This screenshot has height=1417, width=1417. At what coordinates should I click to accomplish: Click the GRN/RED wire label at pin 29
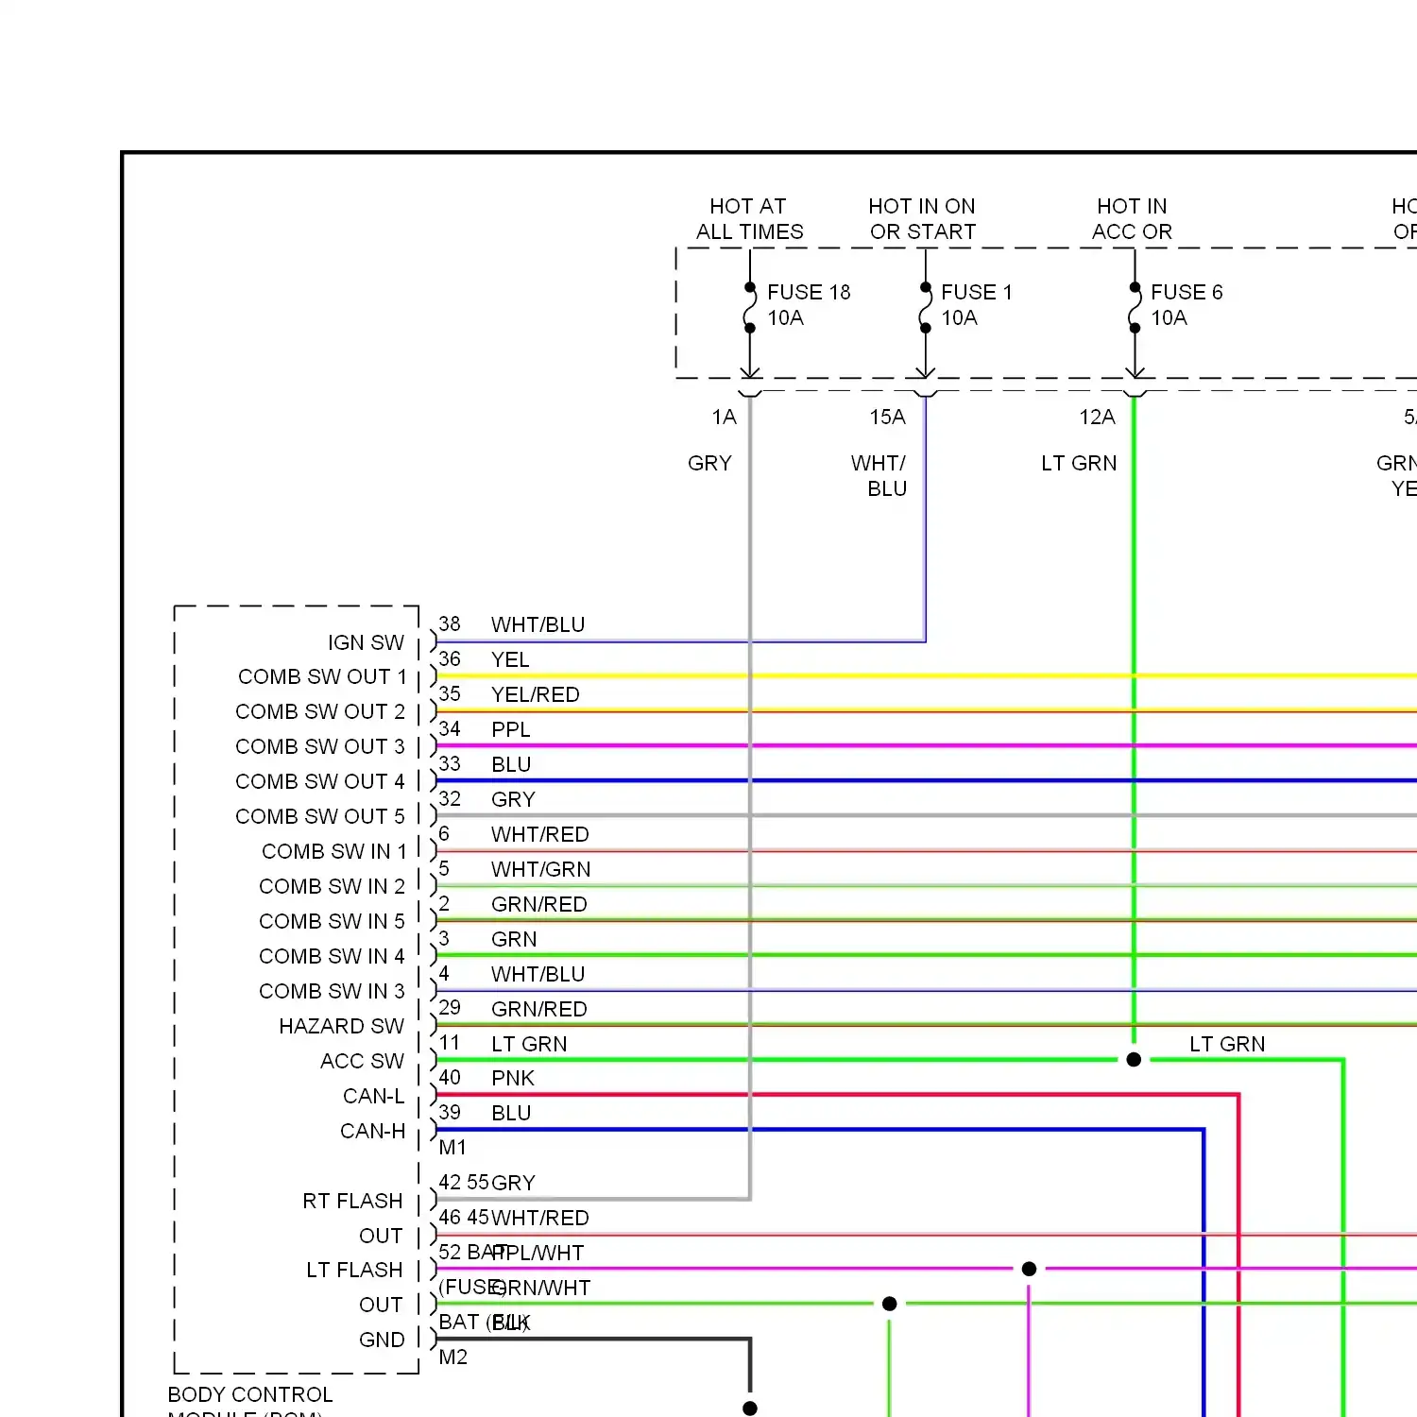[x=539, y=1010]
